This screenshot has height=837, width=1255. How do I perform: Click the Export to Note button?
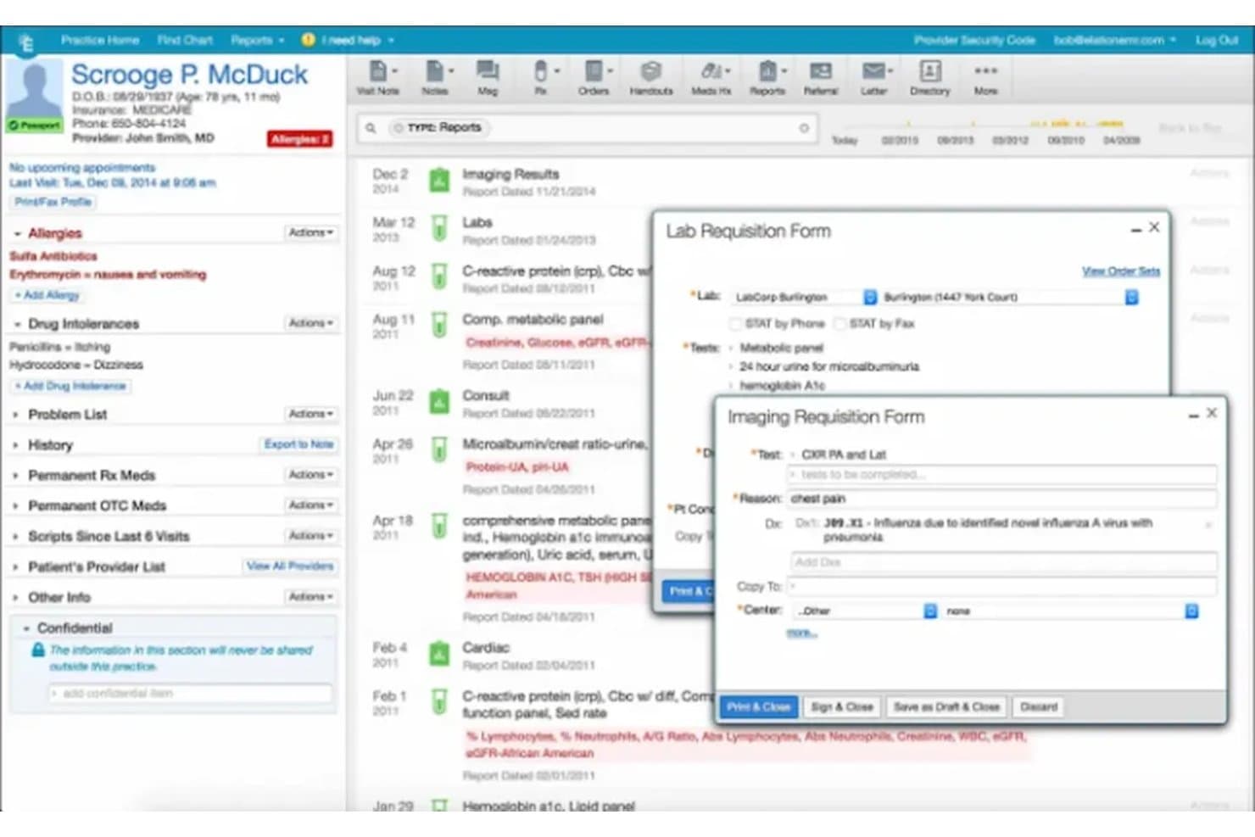(x=298, y=444)
